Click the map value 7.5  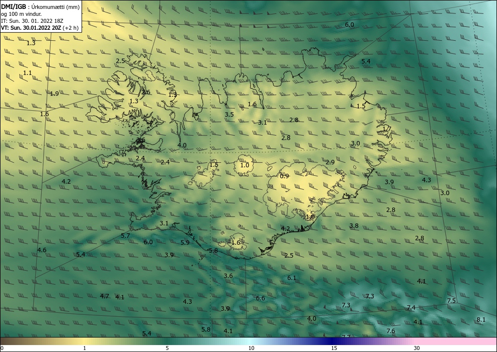tap(451, 301)
